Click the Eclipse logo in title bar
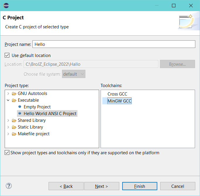Screen dimensions: 200x196 (x=6, y=6)
